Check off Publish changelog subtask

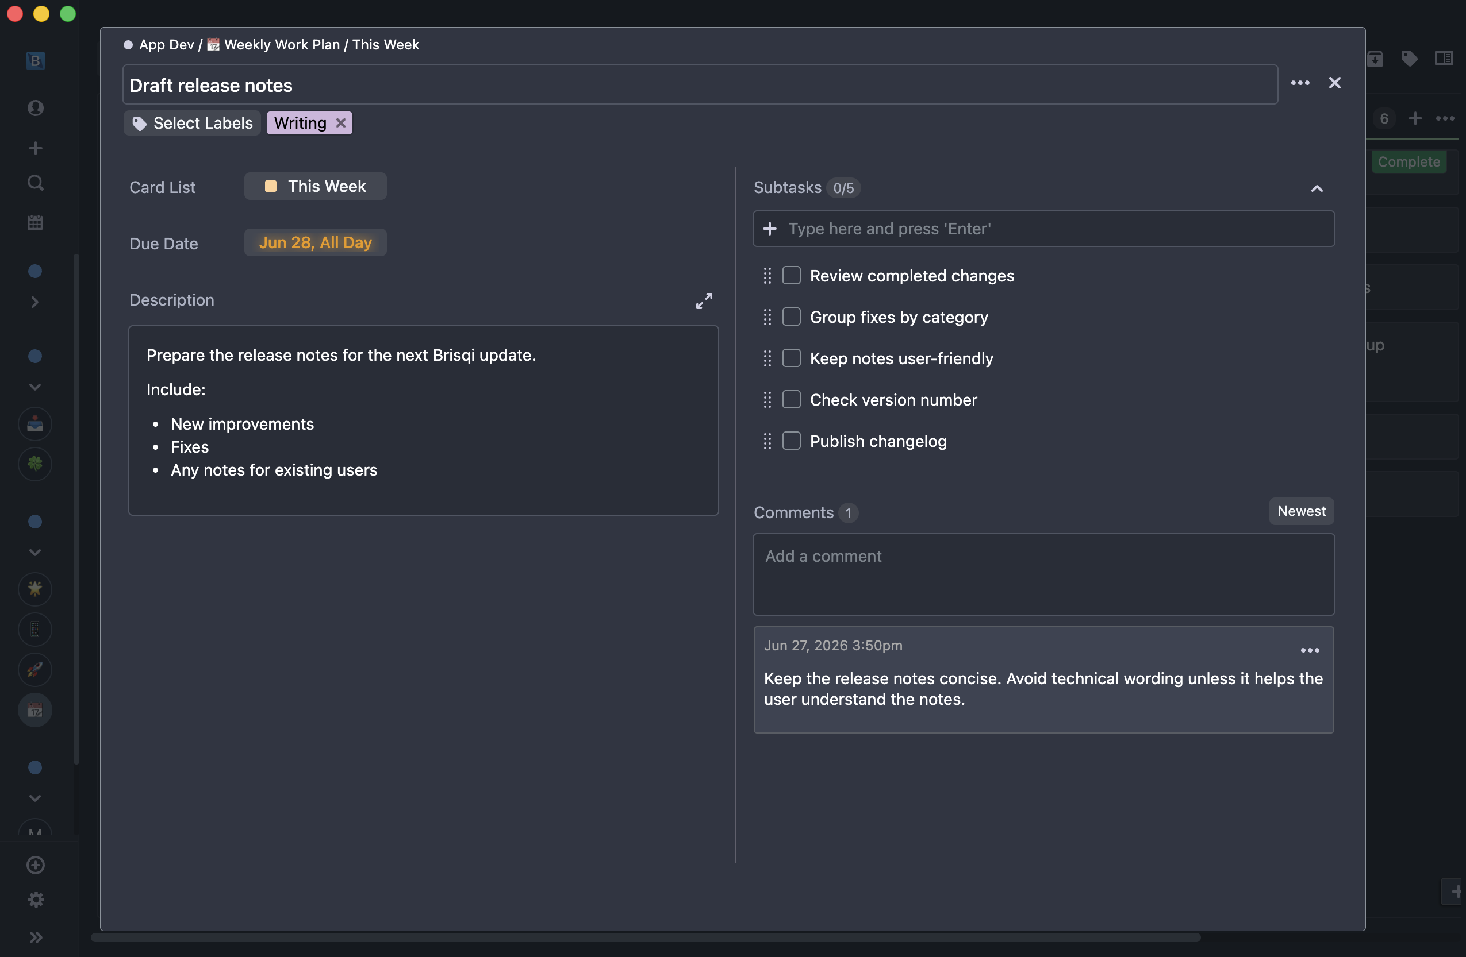pyautogui.click(x=792, y=441)
